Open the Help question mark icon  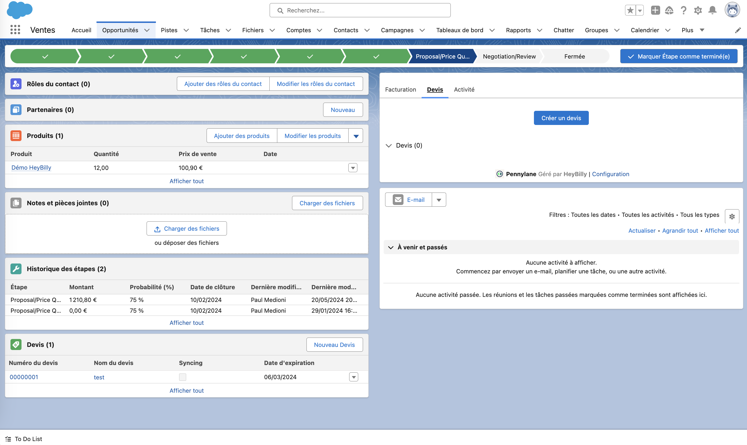[x=683, y=10]
